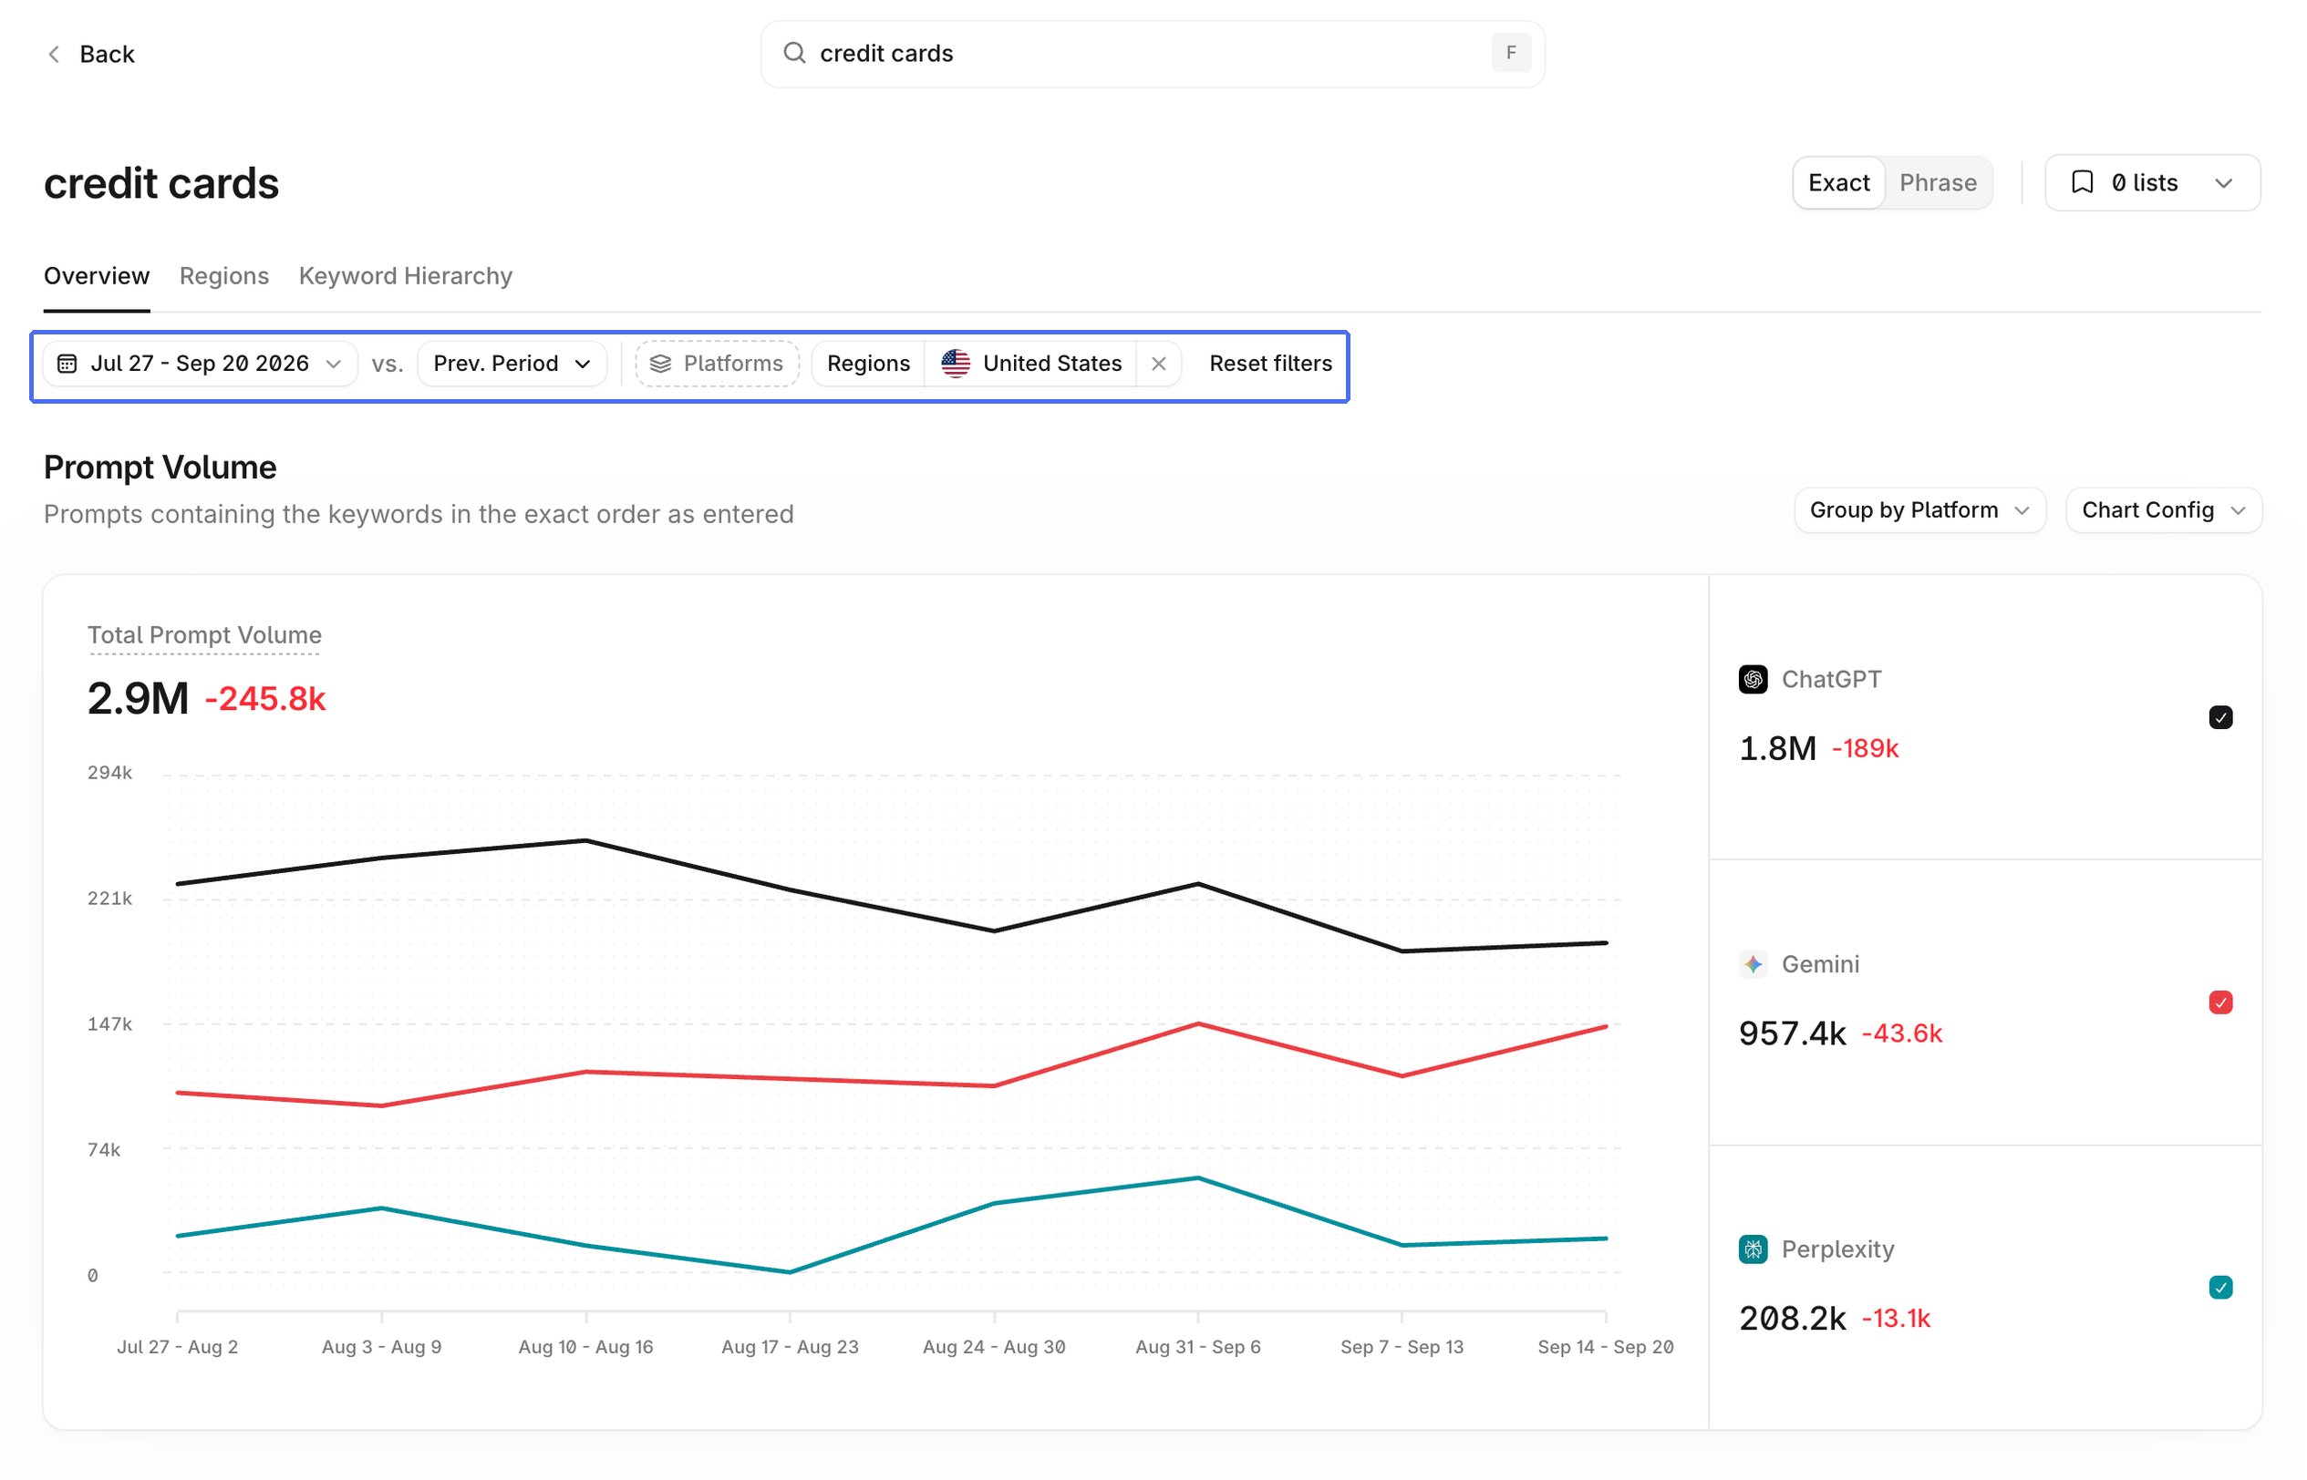2307x1480 pixels.
Task: Click the Perplexity 208.2k value
Action: (1792, 1319)
